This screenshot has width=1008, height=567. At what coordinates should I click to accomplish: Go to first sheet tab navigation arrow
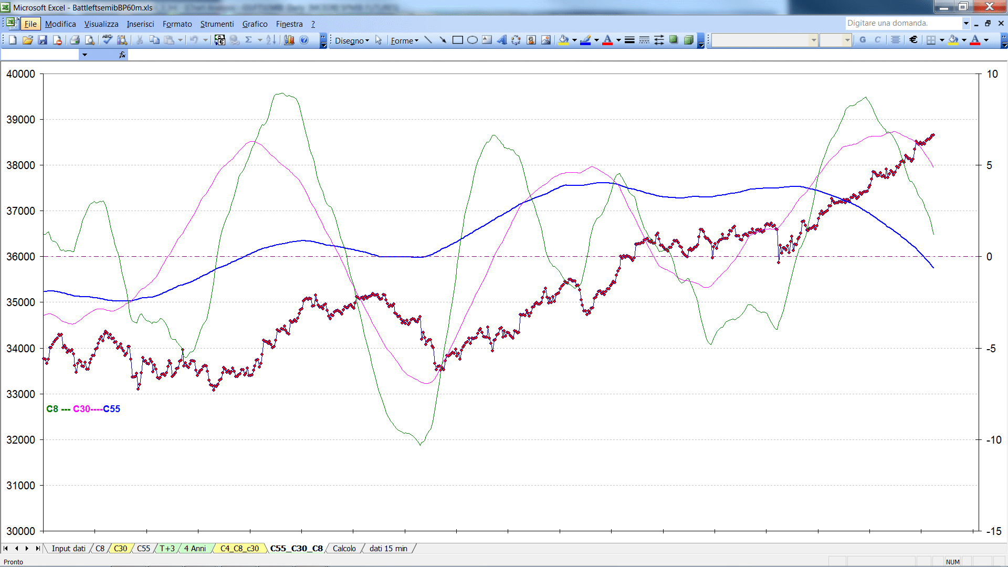click(x=6, y=549)
